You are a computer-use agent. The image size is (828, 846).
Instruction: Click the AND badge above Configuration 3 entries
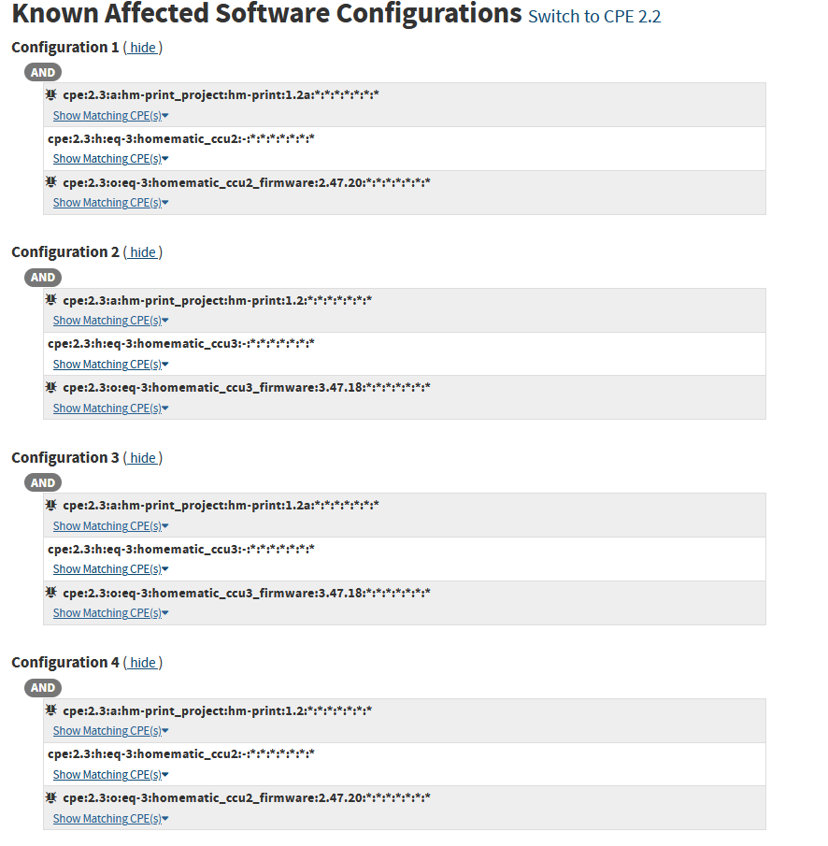click(42, 482)
